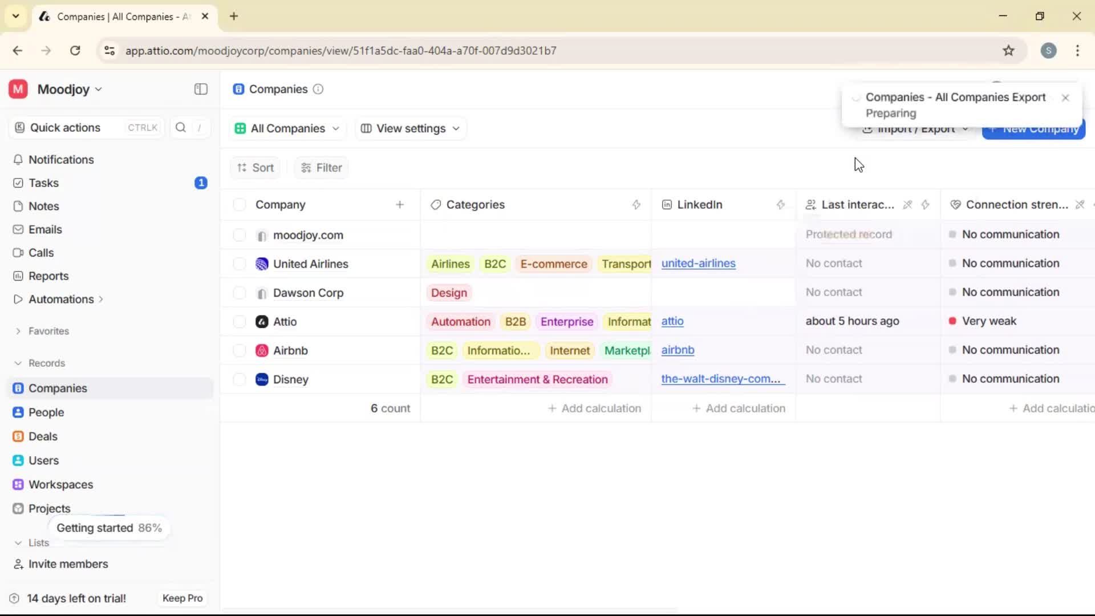
Task: Go to Projects records
Action: tap(49, 508)
